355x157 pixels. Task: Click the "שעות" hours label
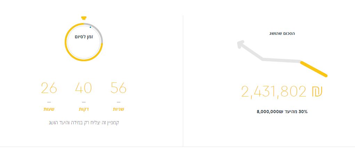pos(49,109)
